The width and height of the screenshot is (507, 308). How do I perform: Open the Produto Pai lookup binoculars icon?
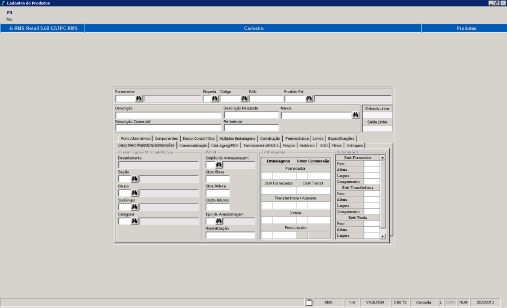coord(309,99)
